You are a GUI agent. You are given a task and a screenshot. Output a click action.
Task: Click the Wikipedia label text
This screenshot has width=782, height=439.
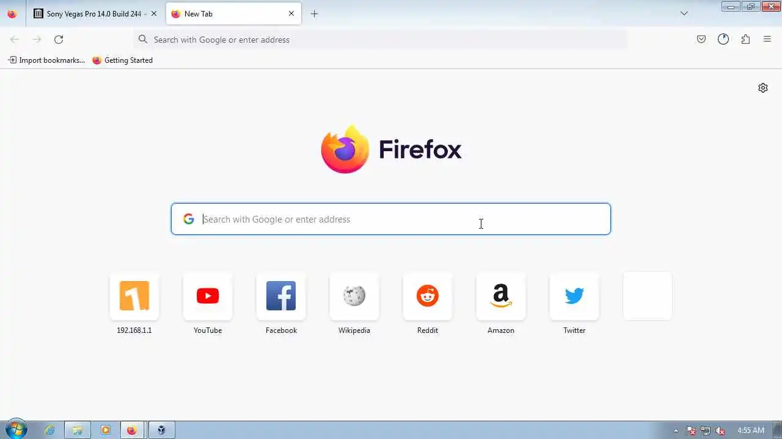(354, 330)
